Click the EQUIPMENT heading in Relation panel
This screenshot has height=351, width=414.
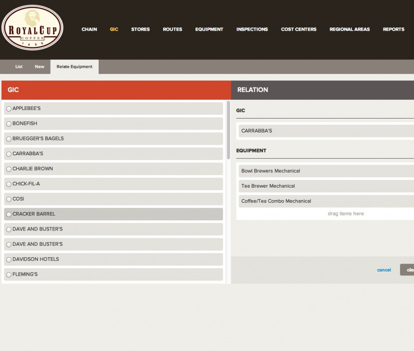click(251, 150)
